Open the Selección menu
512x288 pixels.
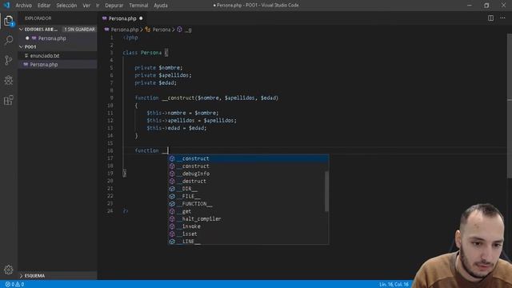(x=66, y=6)
